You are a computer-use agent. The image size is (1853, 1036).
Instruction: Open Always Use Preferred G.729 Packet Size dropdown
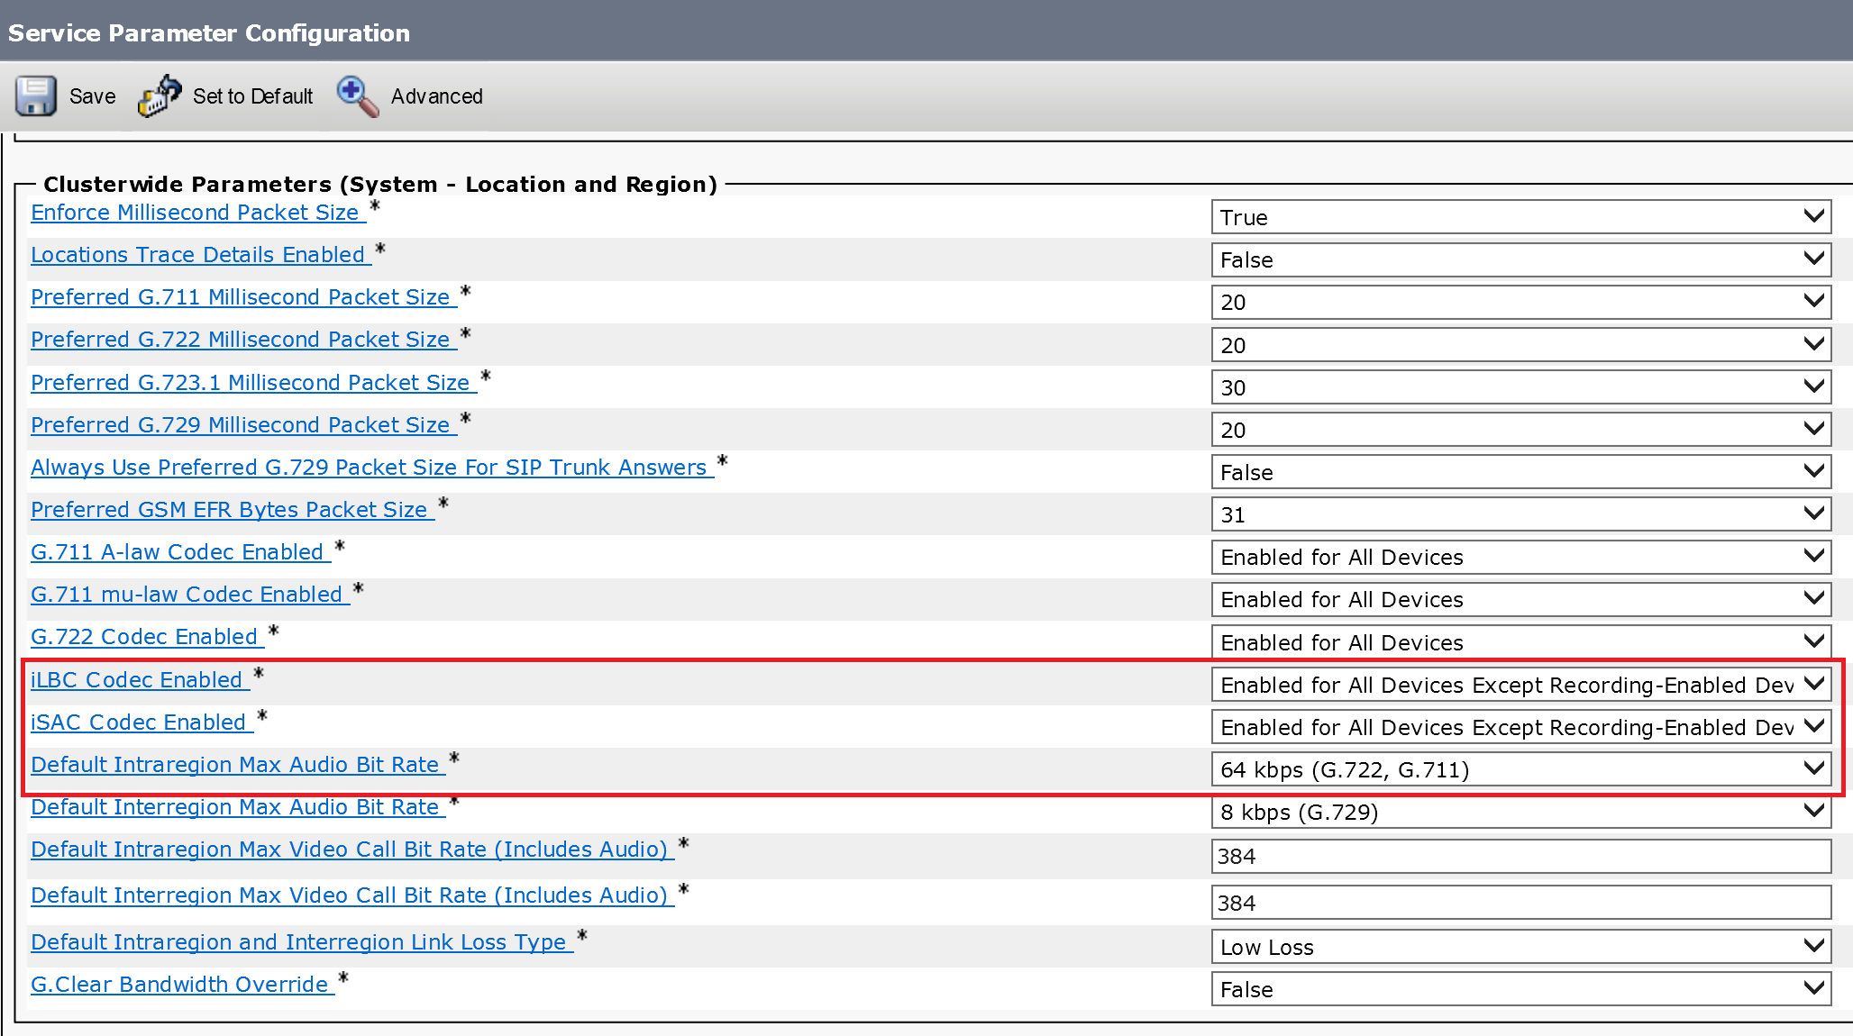[1520, 472]
